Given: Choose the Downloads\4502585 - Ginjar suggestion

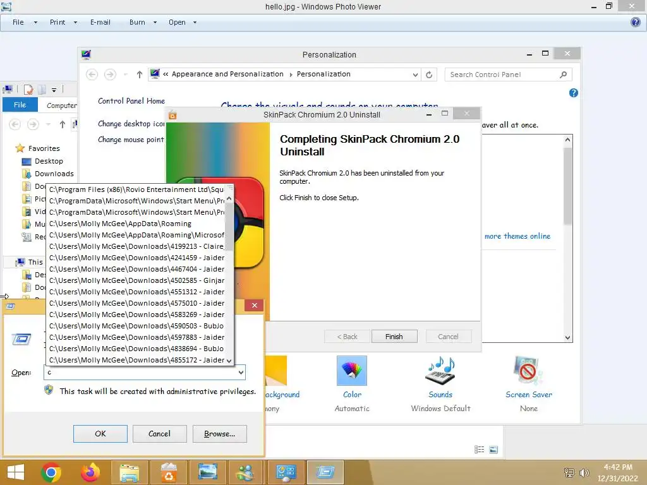Looking at the screenshot, I should pos(136,280).
